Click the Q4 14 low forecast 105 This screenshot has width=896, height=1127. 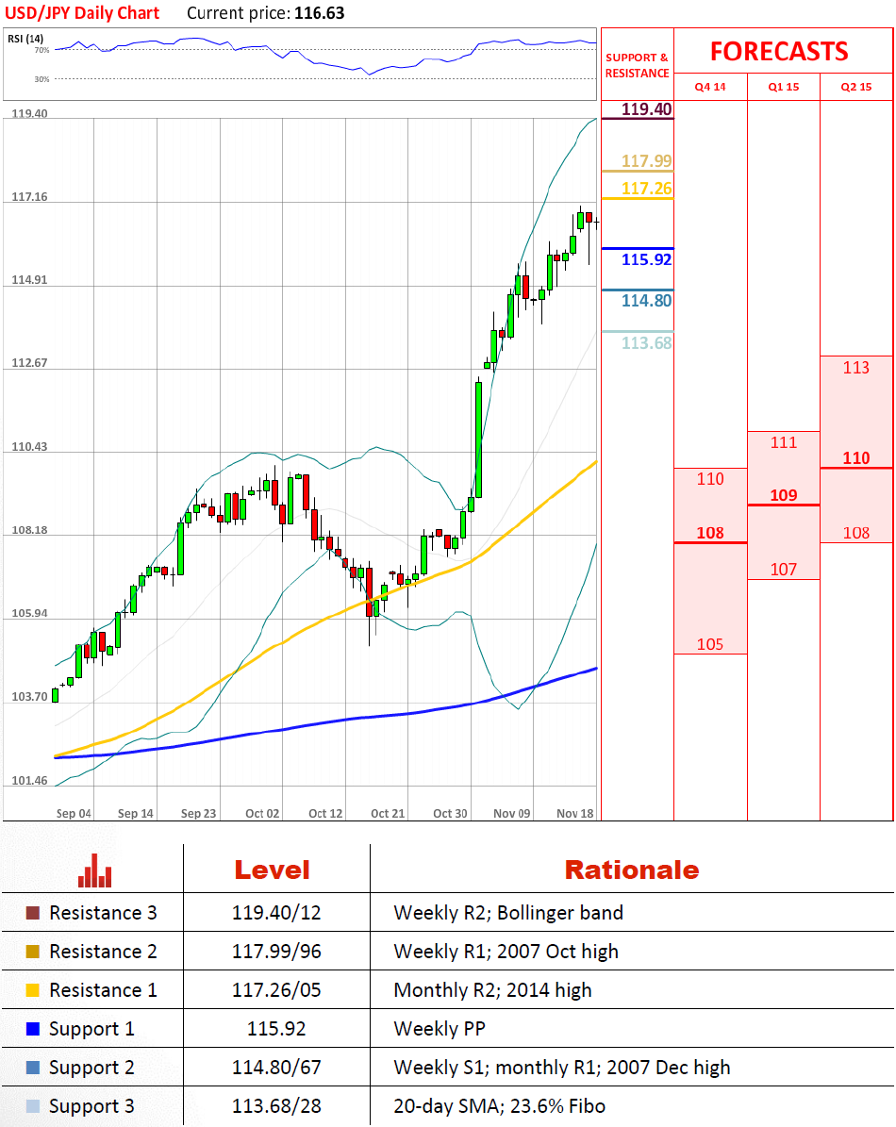coord(710,644)
